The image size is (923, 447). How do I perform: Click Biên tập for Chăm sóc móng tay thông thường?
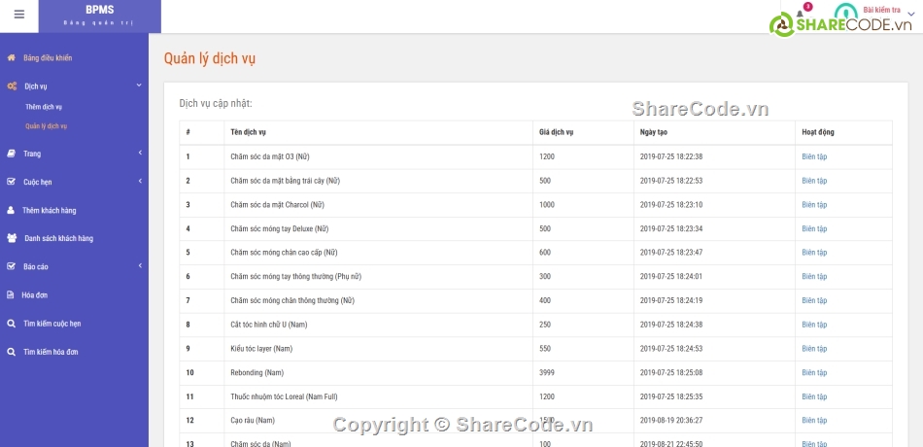coord(814,277)
